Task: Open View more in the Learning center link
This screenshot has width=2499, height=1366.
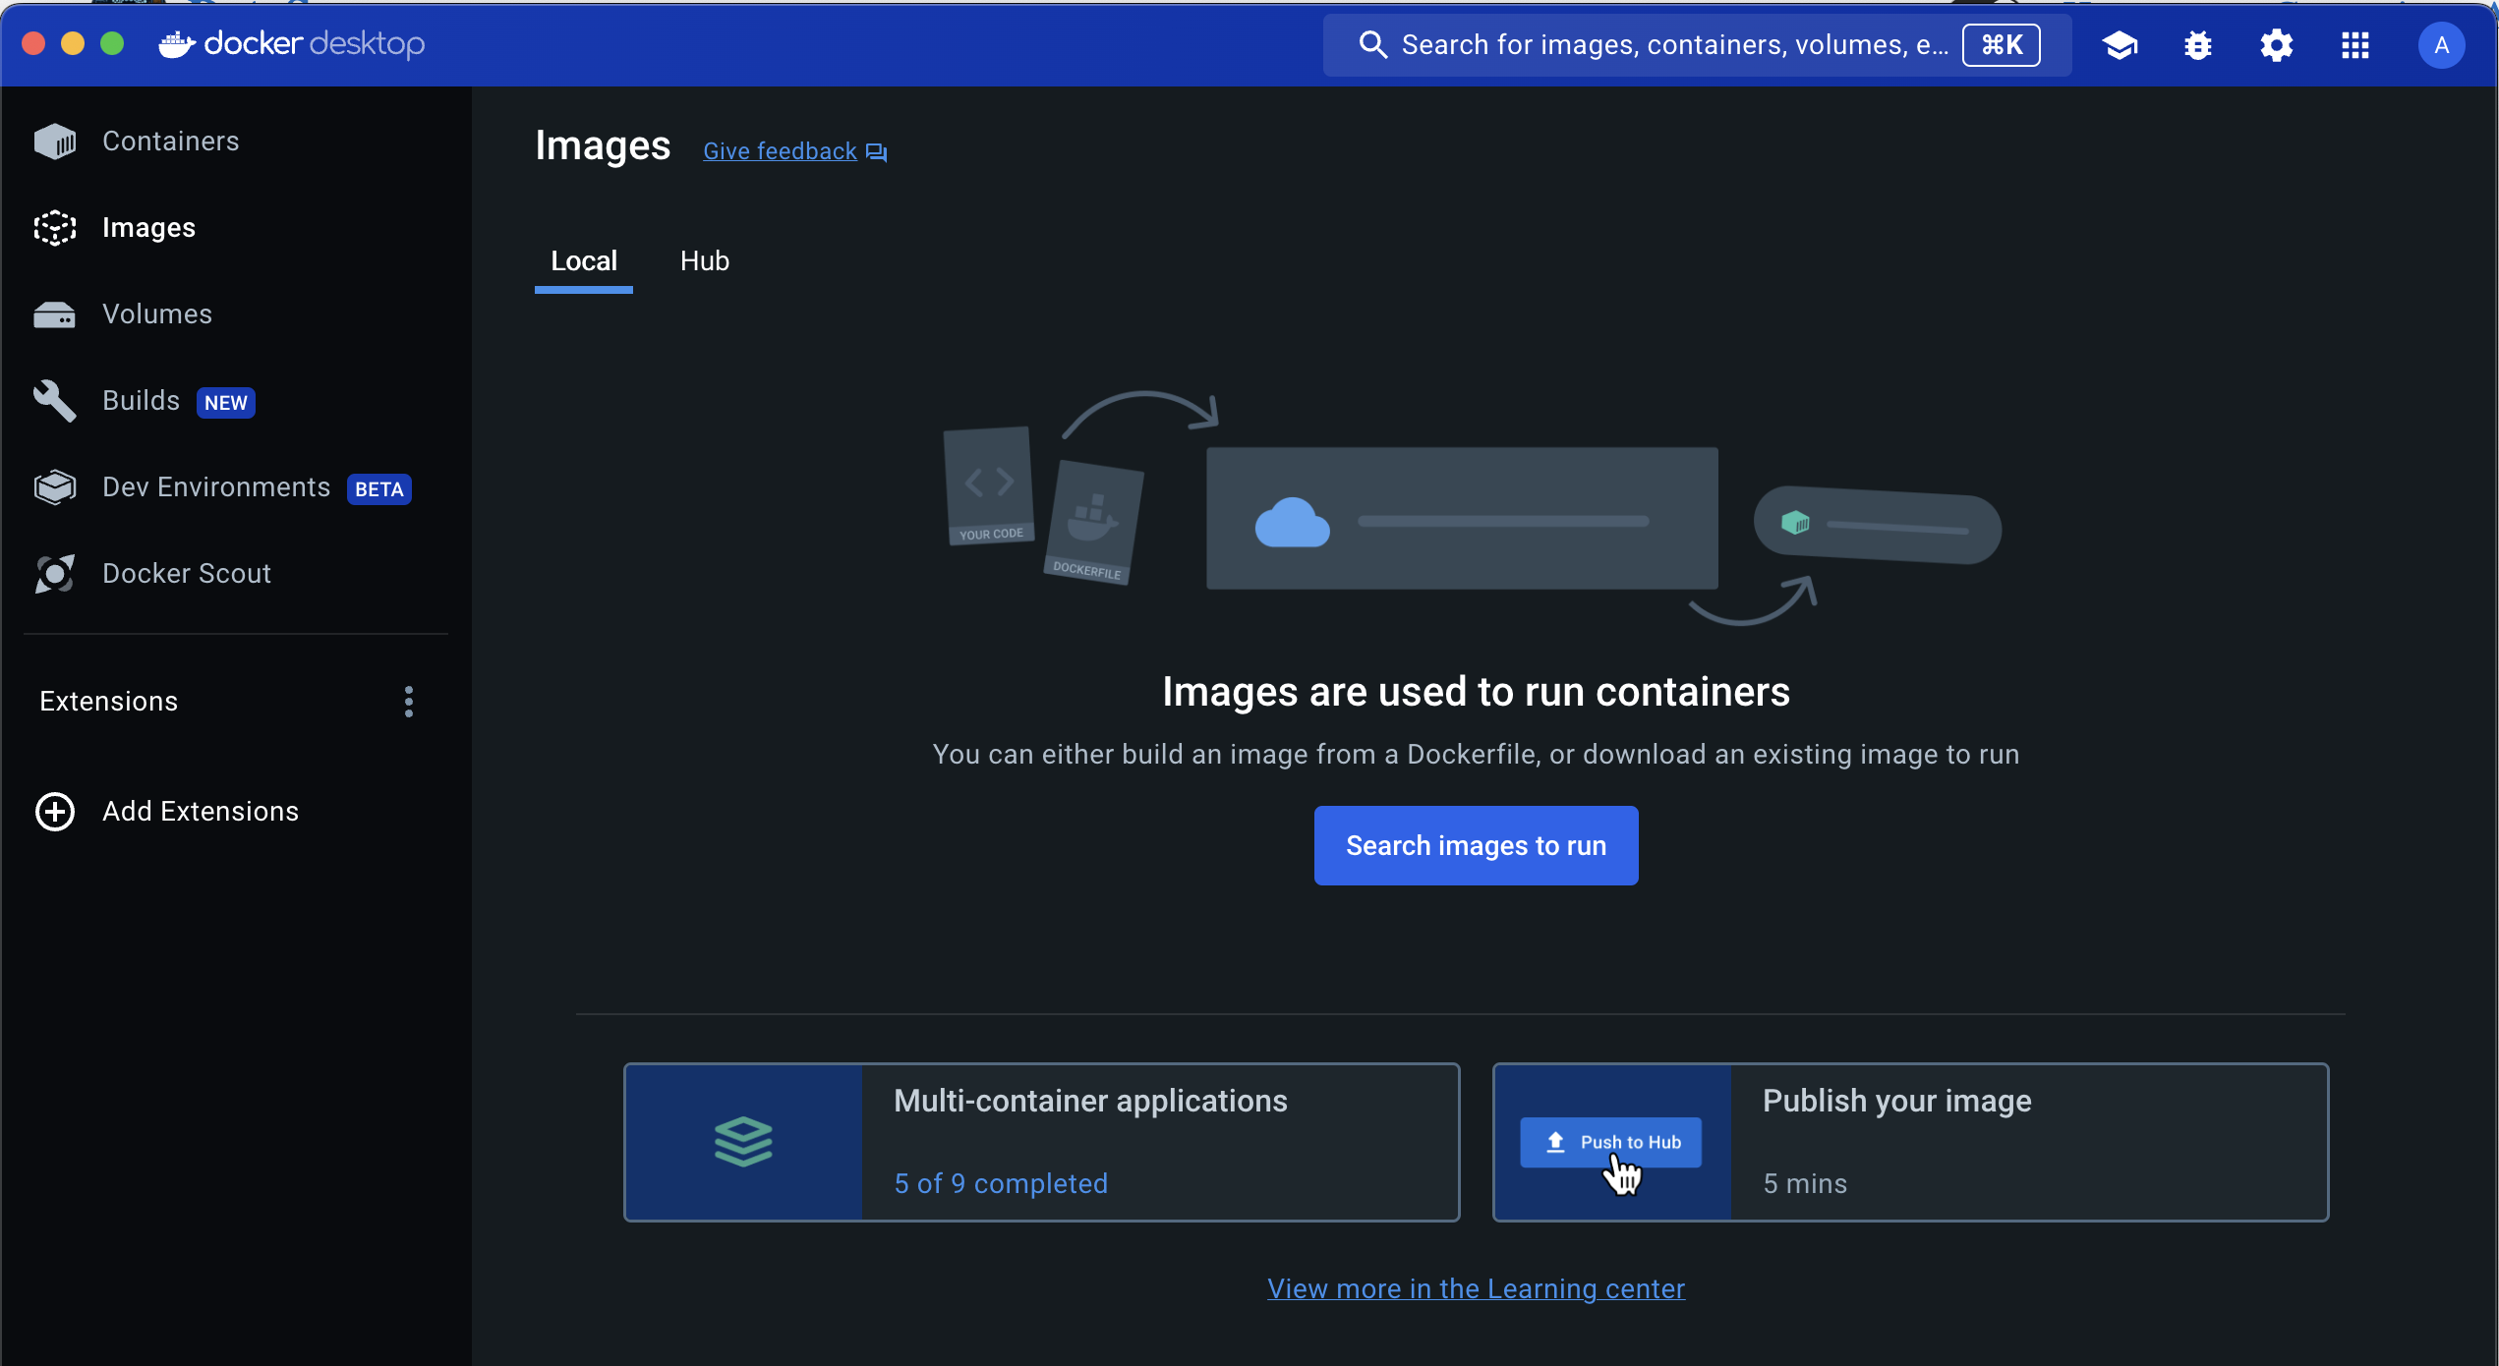Action: (x=1477, y=1288)
